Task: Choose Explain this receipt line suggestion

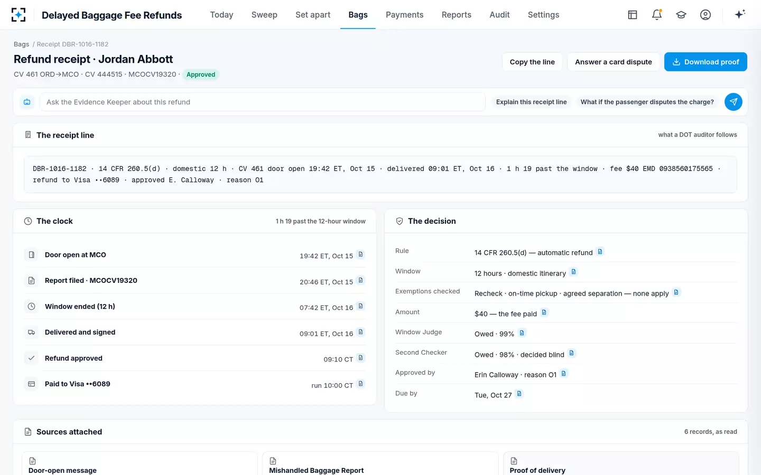Action: pos(531,102)
